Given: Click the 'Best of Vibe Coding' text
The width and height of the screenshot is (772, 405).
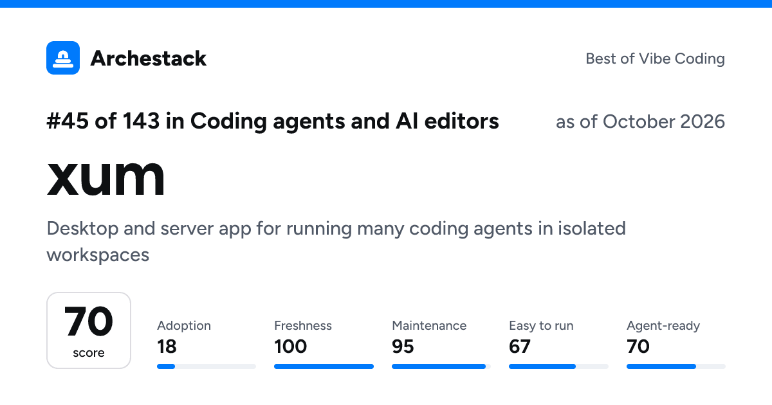Looking at the screenshot, I should pyautogui.click(x=655, y=59).
